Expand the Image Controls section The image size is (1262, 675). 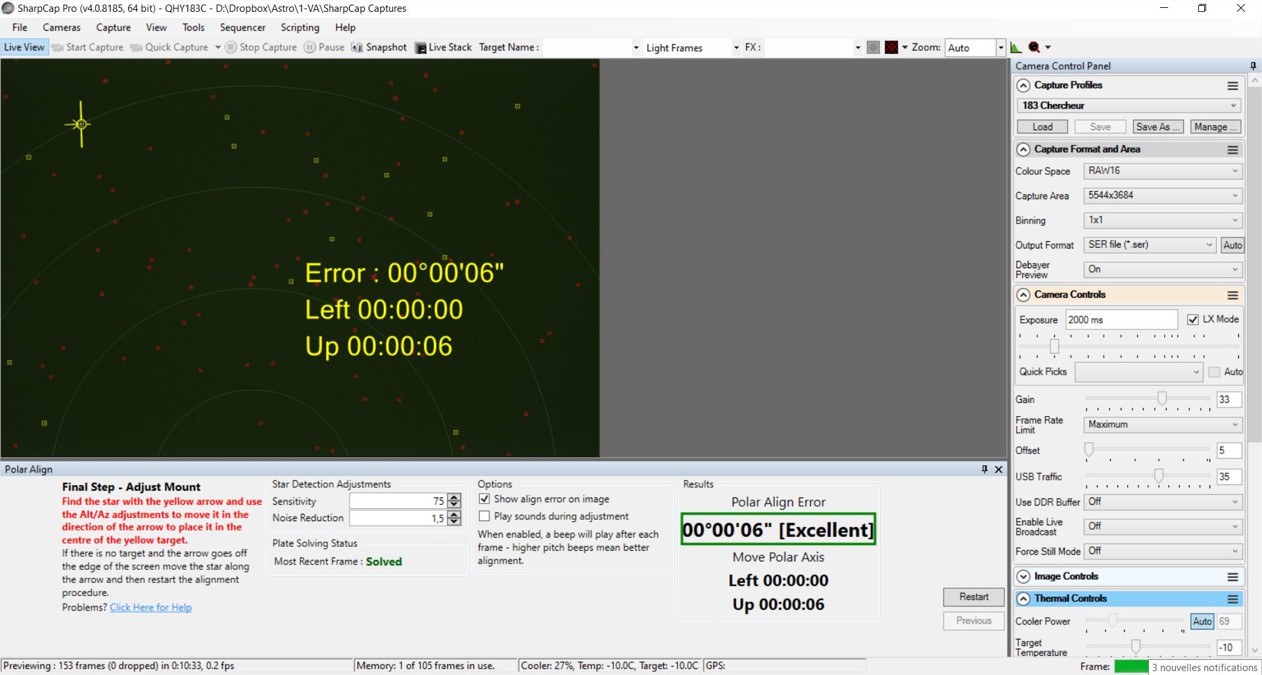1023,577
